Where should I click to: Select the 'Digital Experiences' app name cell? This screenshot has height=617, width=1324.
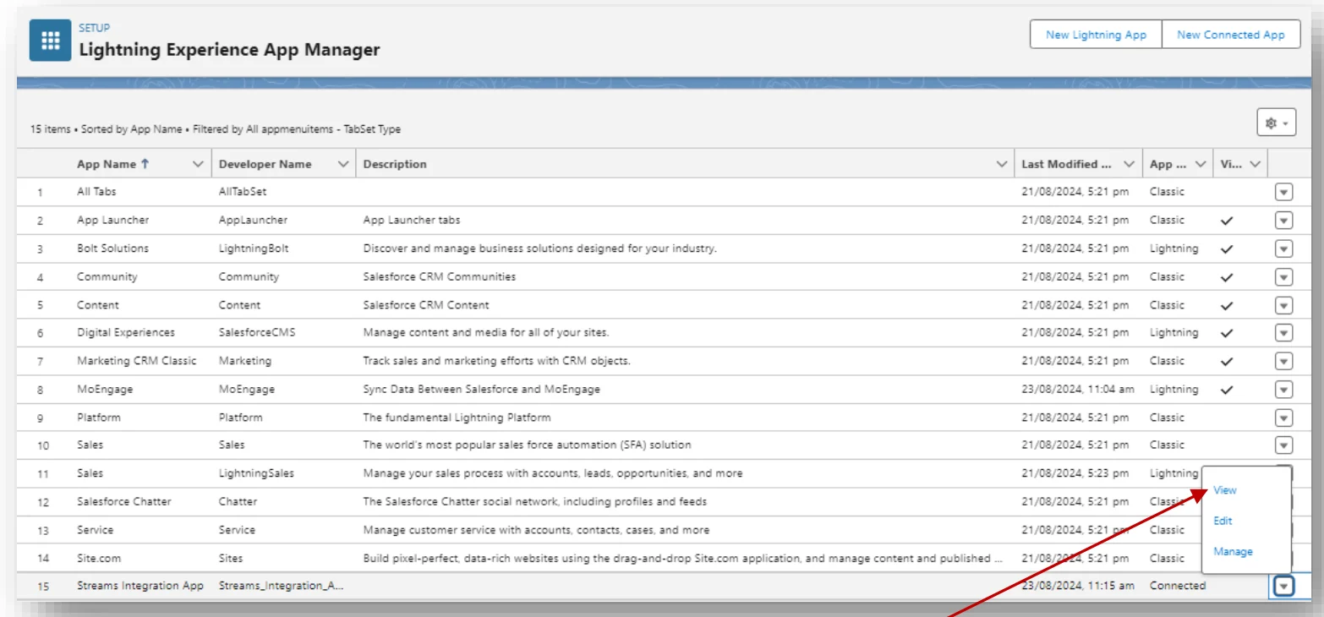click(126, 332)
